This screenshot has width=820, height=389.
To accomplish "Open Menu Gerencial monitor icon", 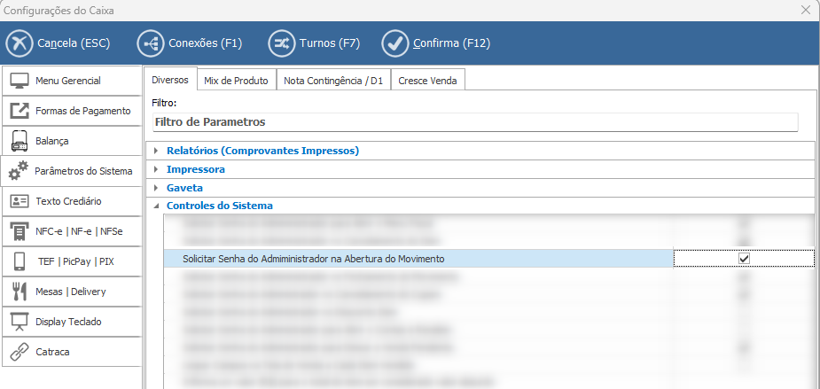I will (x=20, y=81).
